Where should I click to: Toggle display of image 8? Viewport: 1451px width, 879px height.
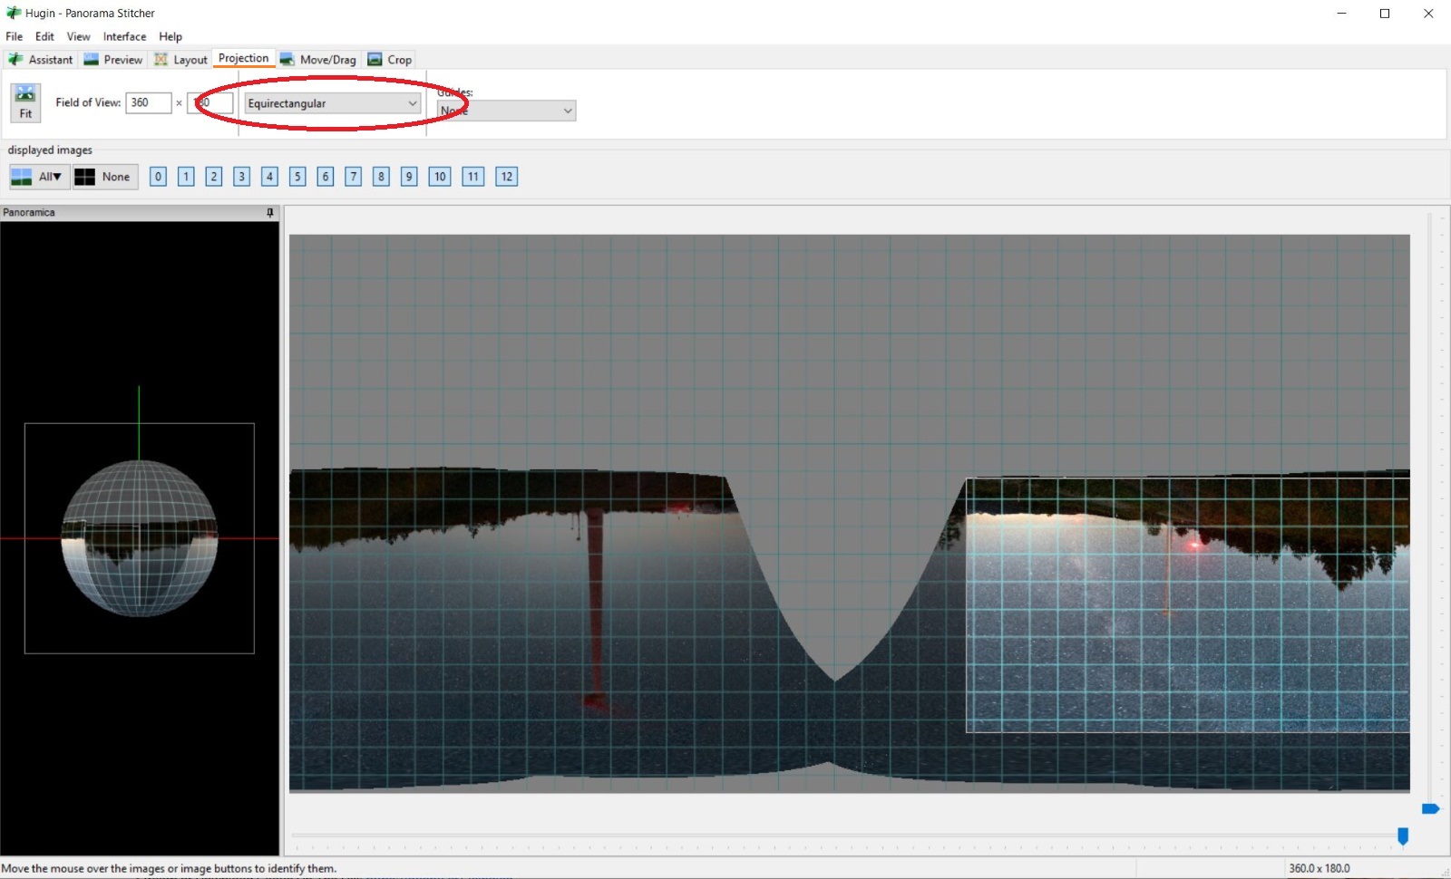[x=381, y=177]
